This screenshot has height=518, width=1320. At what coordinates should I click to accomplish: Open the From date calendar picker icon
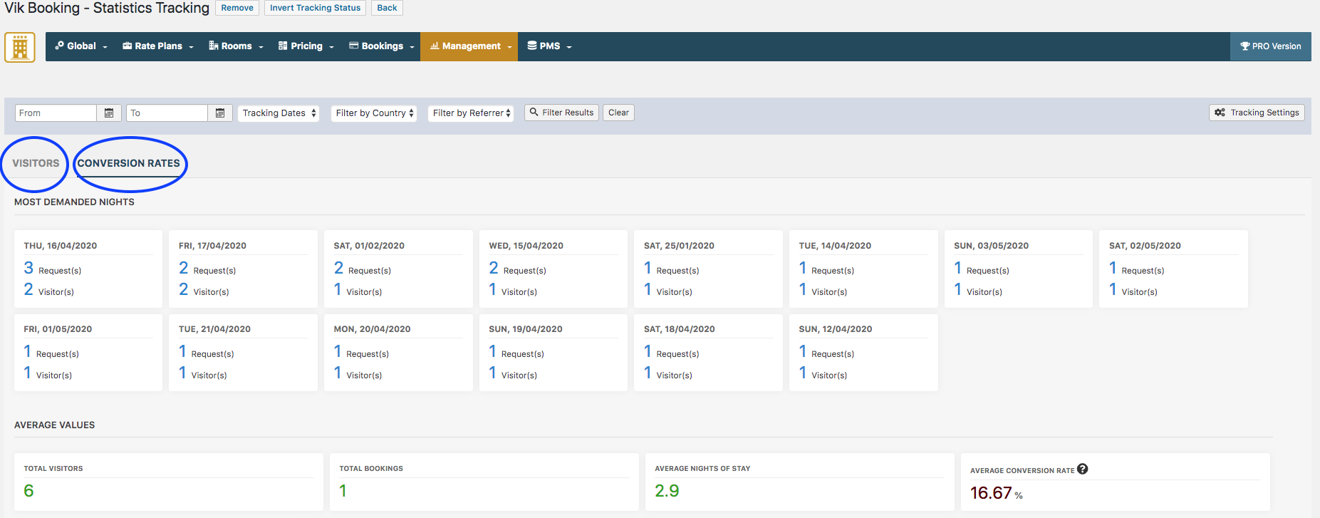tap(109, 113)
